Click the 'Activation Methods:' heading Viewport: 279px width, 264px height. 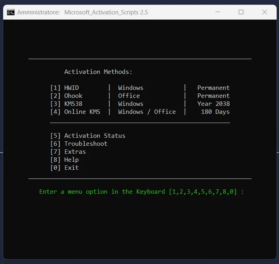pos(98,72)
